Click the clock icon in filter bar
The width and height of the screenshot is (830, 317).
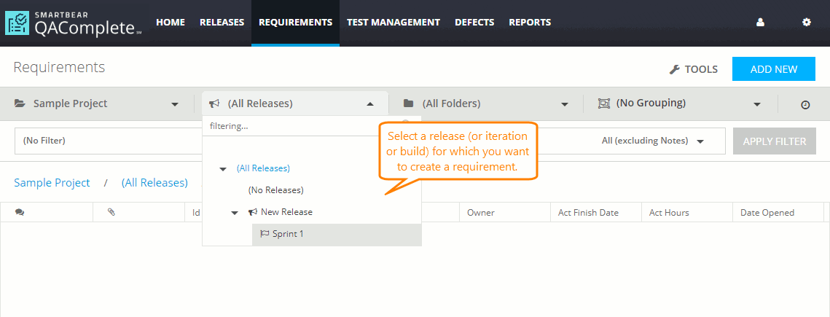tap(805, 105)
